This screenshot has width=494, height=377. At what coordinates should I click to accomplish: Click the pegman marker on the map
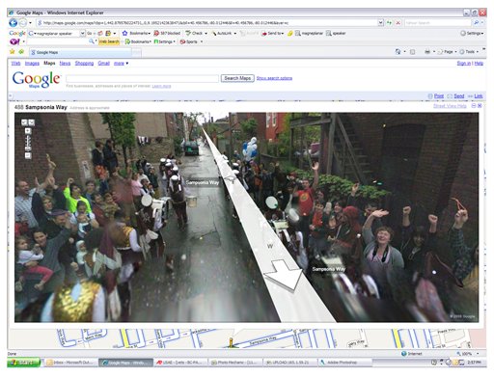231,342
